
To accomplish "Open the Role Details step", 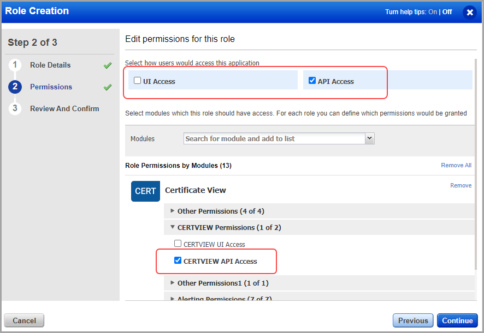I will (x=50, y=65).
